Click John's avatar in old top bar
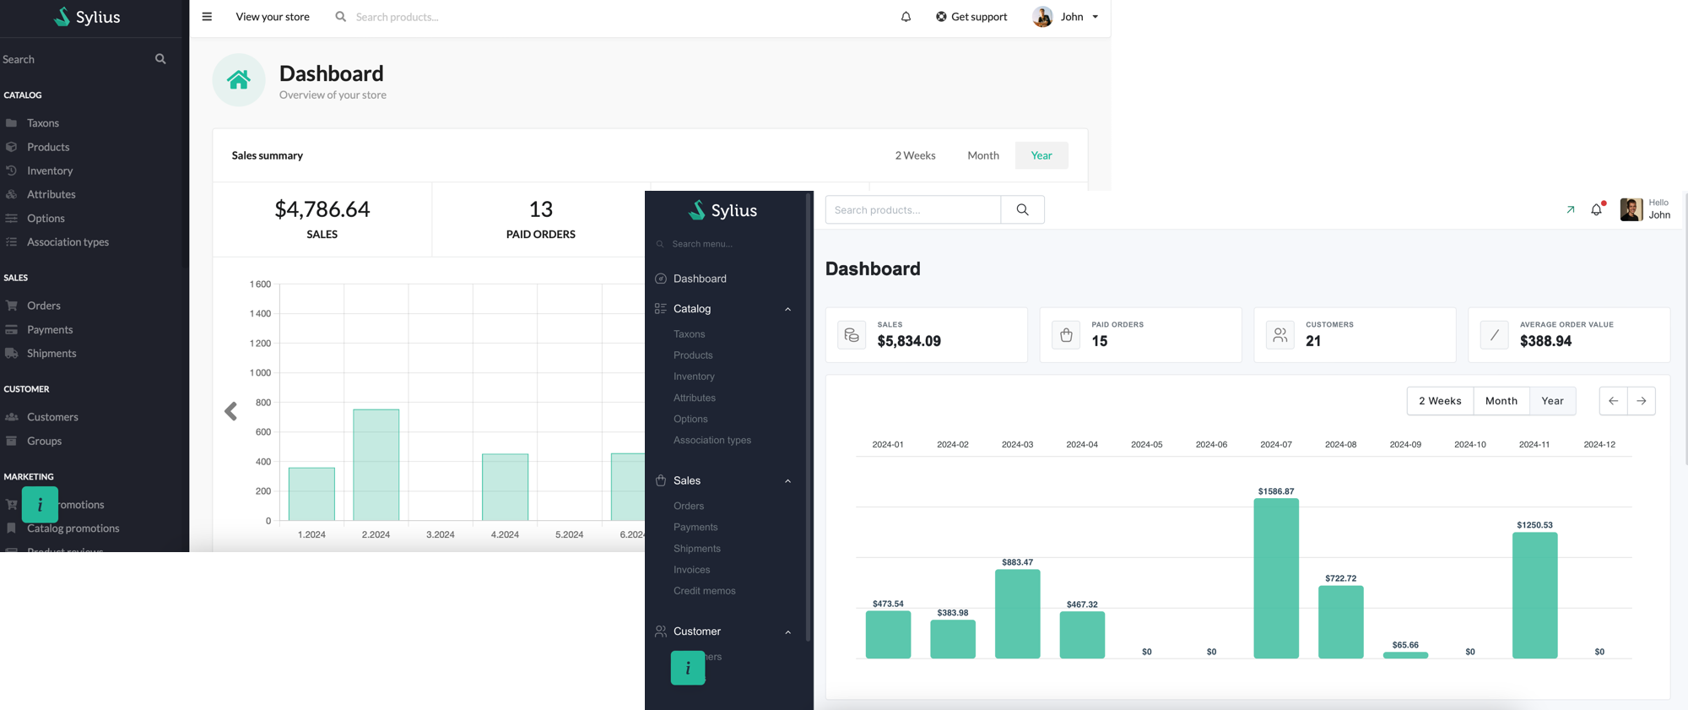The width and height of the screenshot is (1688, 710). (1042, 16)
